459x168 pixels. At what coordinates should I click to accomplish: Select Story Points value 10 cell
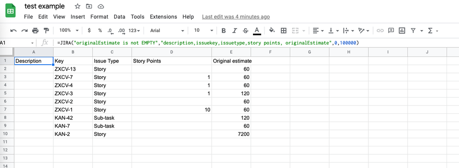(172, 110)
